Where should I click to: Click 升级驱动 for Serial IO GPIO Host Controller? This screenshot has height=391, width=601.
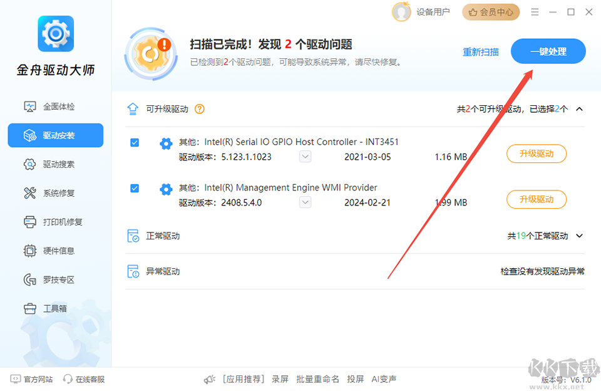click(537, 154)
